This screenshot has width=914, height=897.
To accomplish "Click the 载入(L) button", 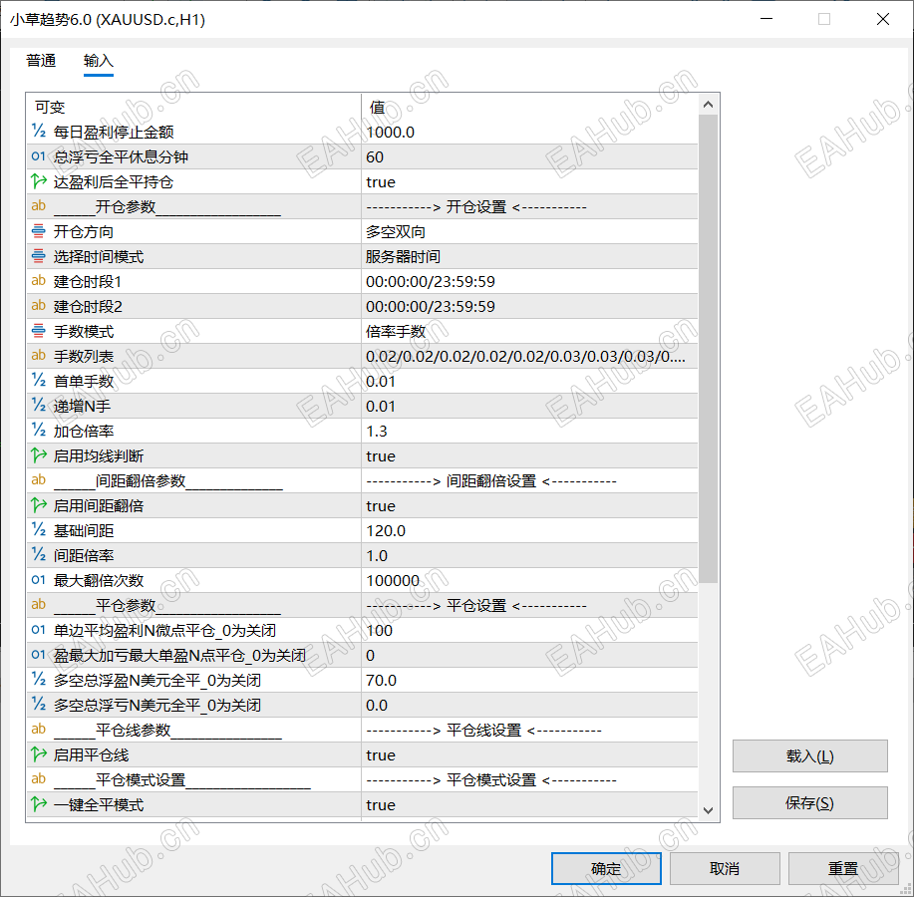I will (x=809, y=755).
